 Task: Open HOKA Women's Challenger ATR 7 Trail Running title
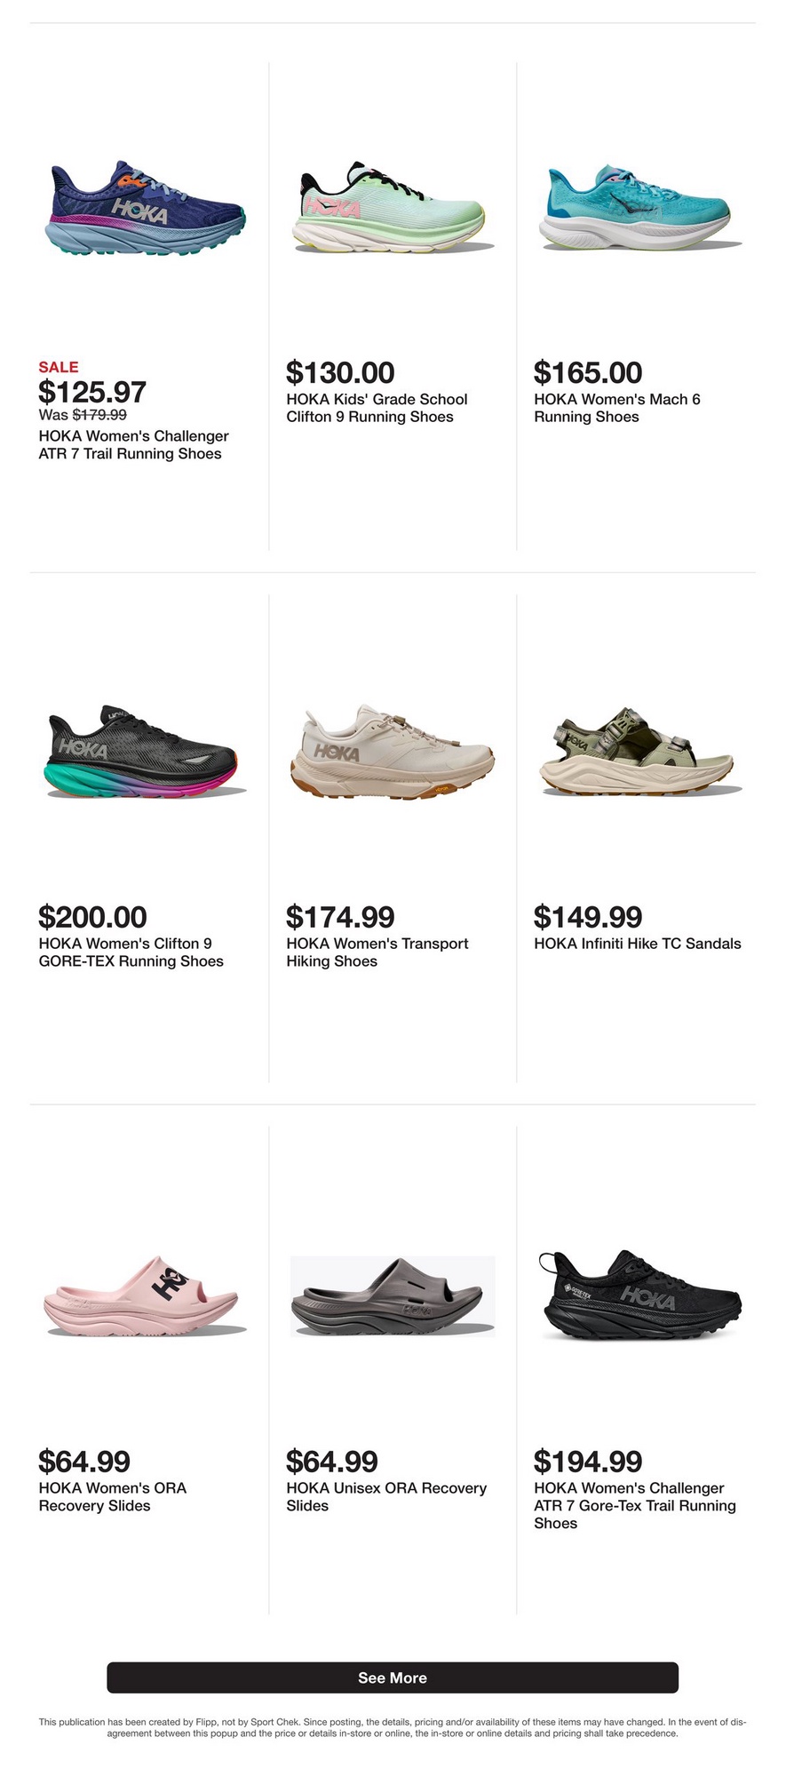(x=134, y=445)
